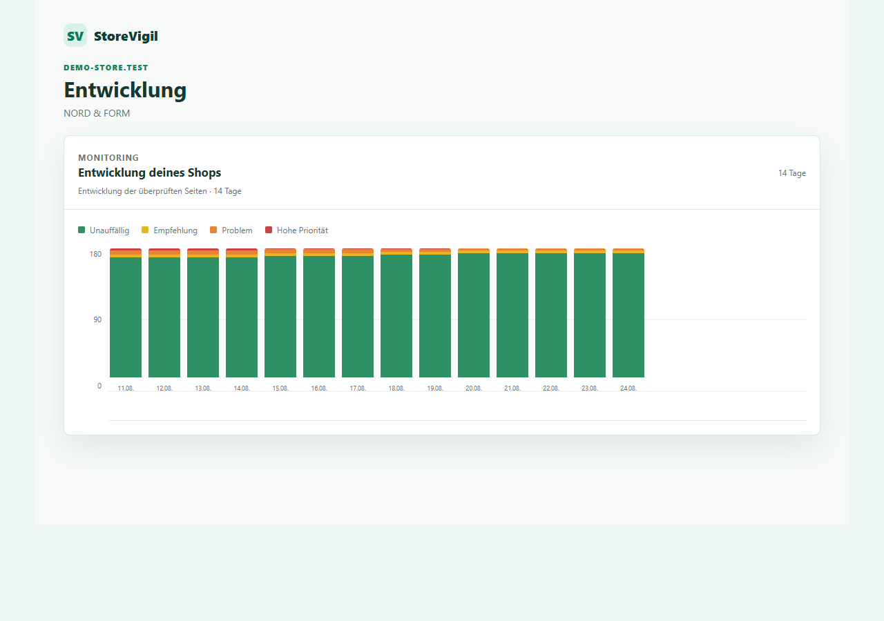This screenshot has height=621, width=884.
Task: Select the DEMO-STORE.TEST label
Action: [106, 68]
